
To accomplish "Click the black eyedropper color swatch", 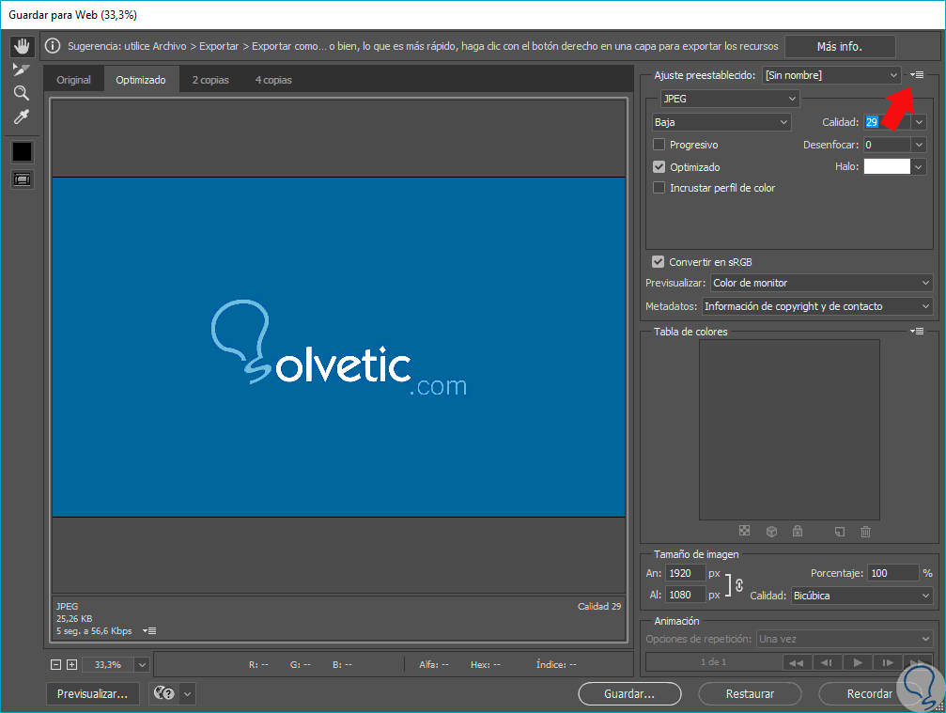I will (23, 152).
